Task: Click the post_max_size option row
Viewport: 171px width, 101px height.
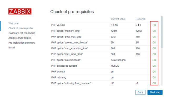Action: [105, 37]
